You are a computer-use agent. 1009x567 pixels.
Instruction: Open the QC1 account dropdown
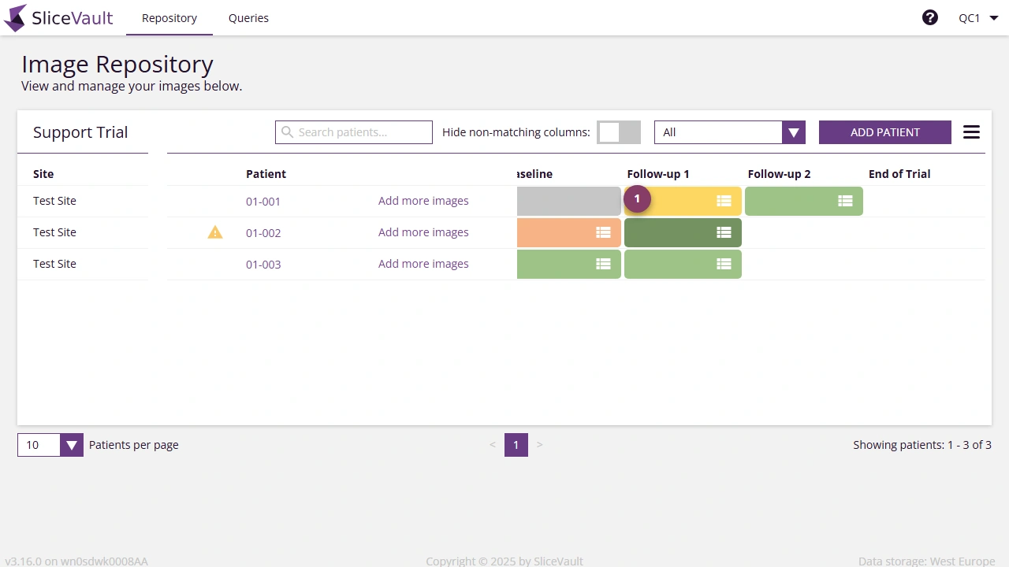pos(977,17)
